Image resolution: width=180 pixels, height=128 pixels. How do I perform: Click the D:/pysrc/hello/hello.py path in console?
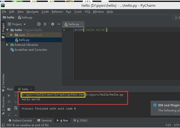click(x=104, y=95)
